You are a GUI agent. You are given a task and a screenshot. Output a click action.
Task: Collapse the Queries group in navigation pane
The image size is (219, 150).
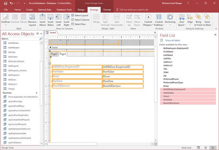[x=36, y=93]
